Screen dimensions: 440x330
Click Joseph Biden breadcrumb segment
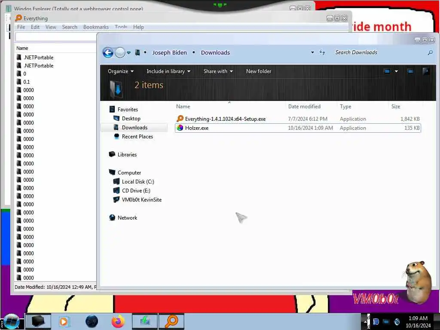coord(169,52)
